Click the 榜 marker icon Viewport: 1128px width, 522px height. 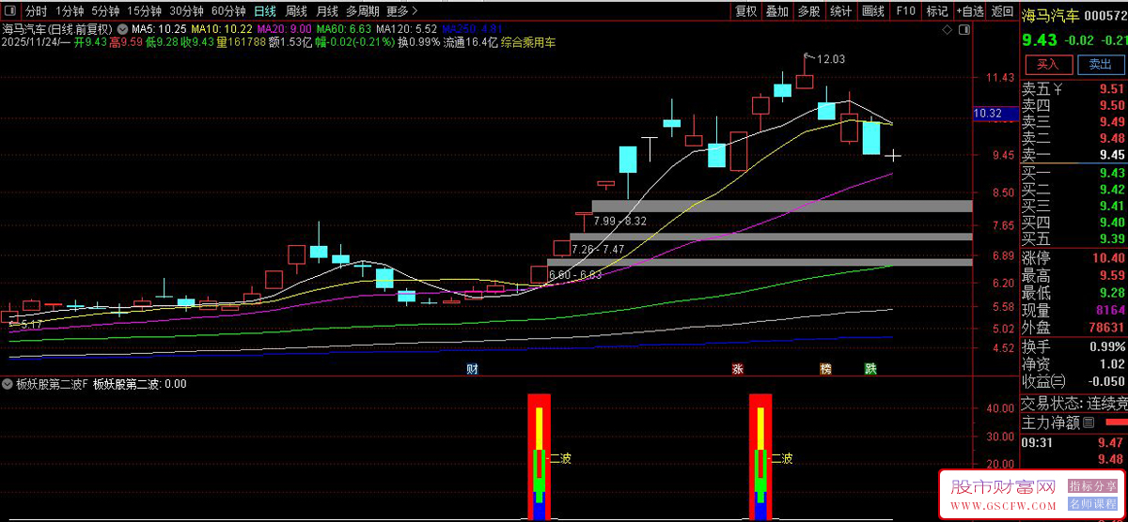tap(825, 369)
